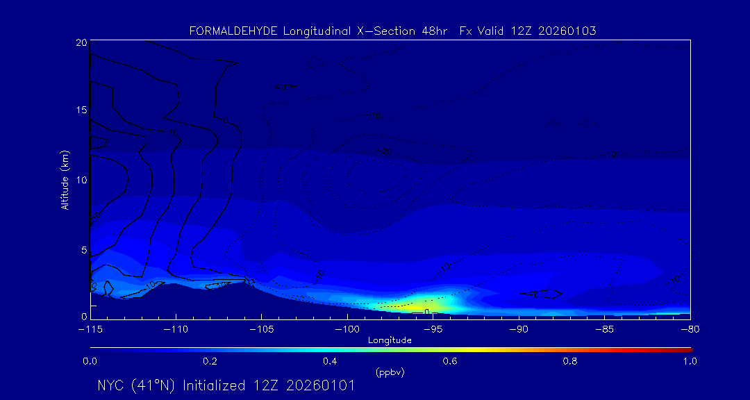
Task: Select the Fx Valid 12Z 20260103 text
Action: click(x=528, y=31)
